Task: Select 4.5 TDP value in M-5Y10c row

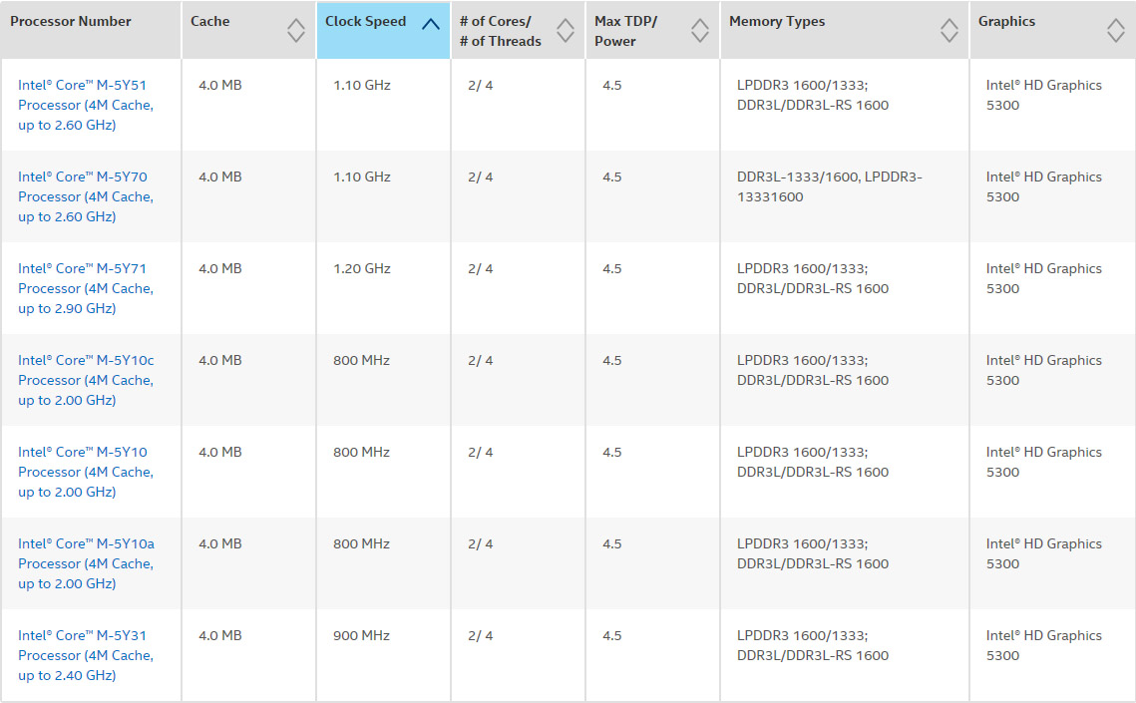Action: coord(612,361)
